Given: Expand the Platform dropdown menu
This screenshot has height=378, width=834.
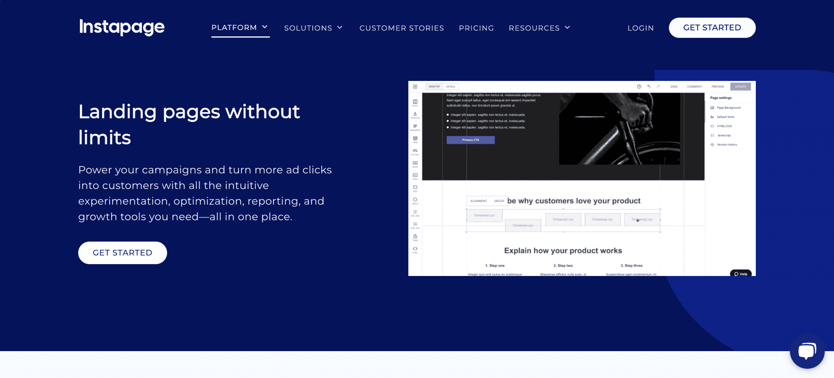Looking at the screenshot, I should point(240,27).
